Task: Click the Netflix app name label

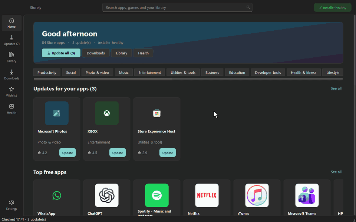Action: click(194, 213)
